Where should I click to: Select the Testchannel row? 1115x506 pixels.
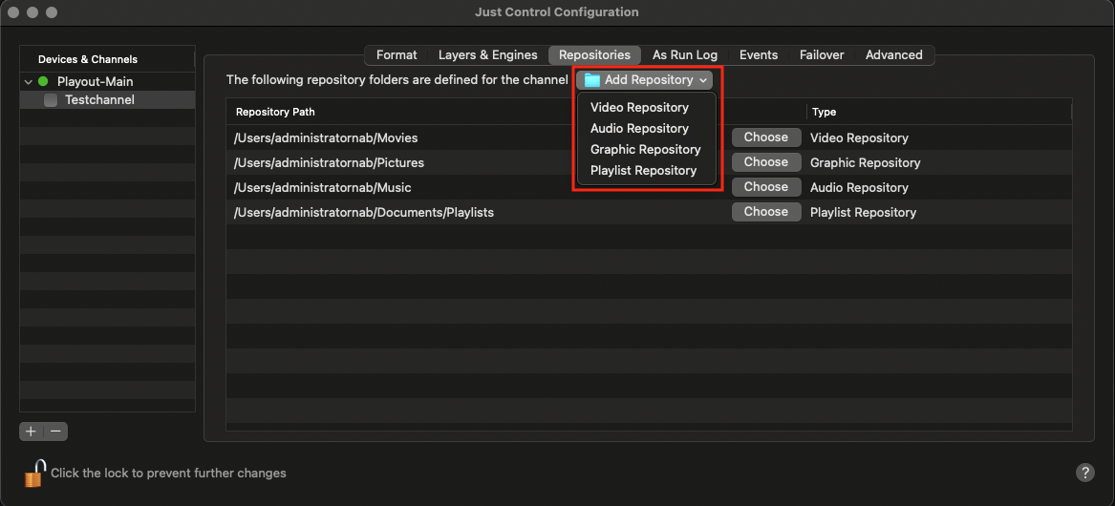tap(107, 100)
